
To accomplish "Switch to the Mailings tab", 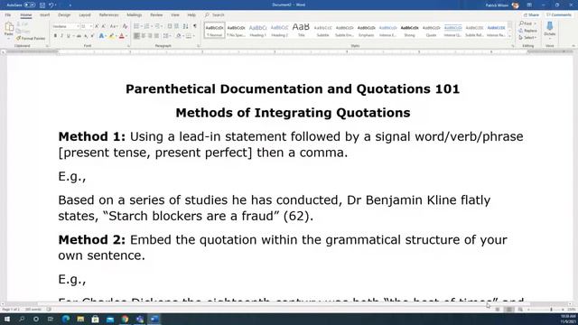I will tap(135, 15).
